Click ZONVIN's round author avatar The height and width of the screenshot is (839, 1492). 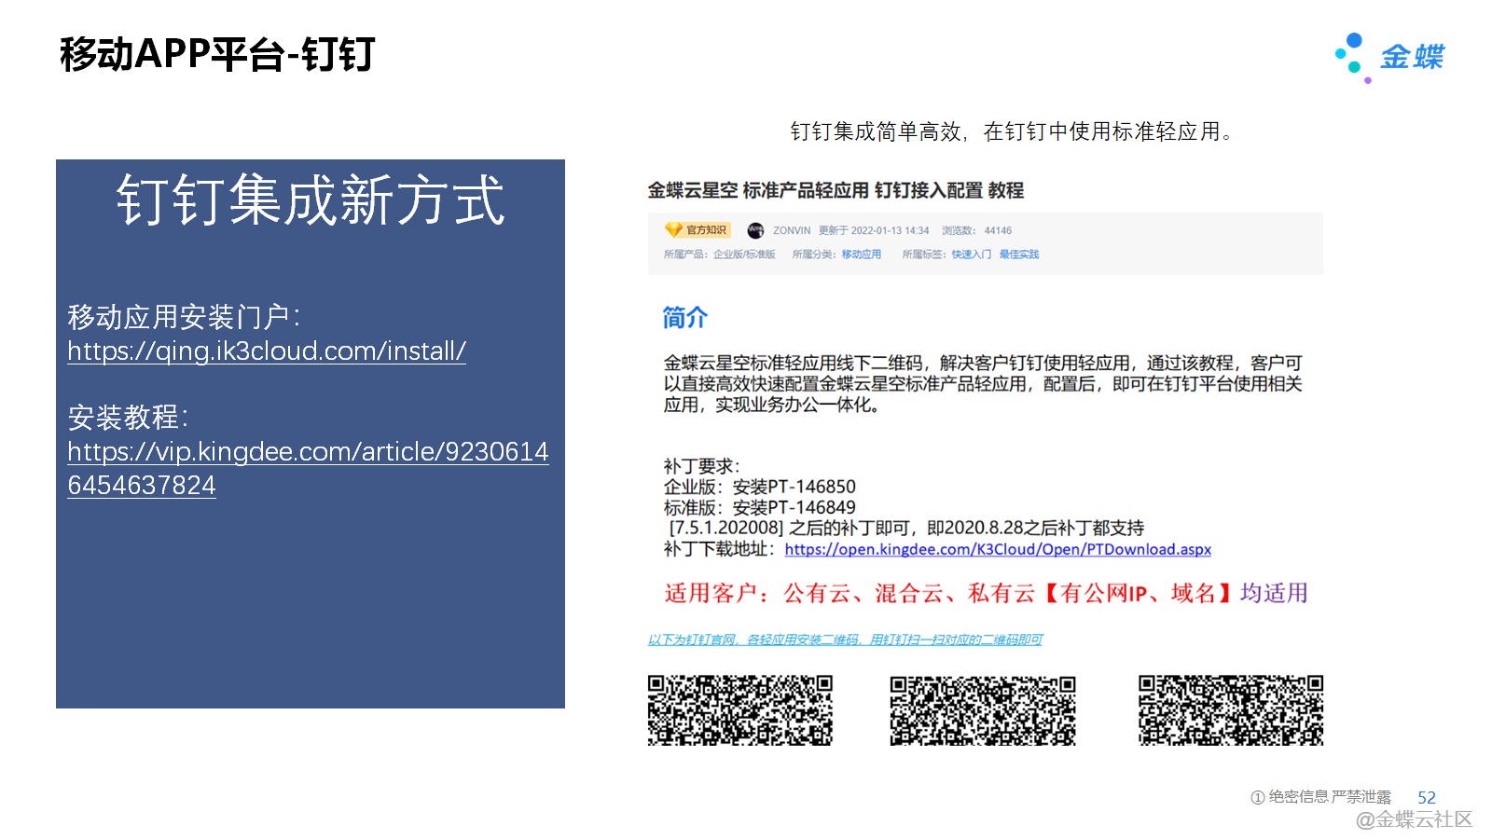(755, 230)
